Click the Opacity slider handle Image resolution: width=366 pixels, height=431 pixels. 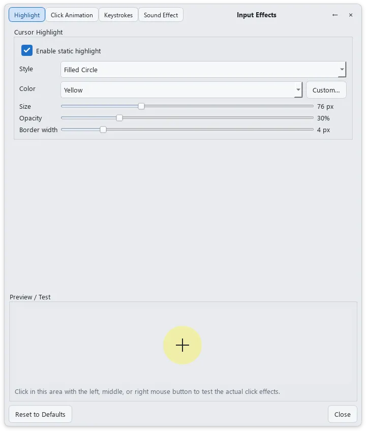pos(119,118)
